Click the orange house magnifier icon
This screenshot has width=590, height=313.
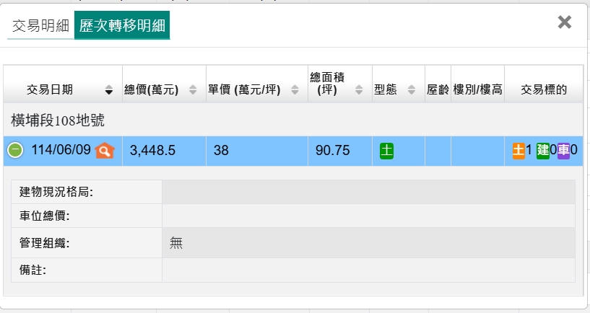[105, 151]
